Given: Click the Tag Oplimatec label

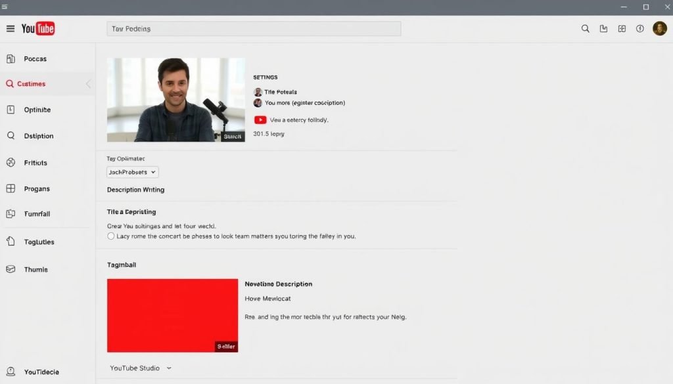Looking at the screenshot, I should point(126,159).
